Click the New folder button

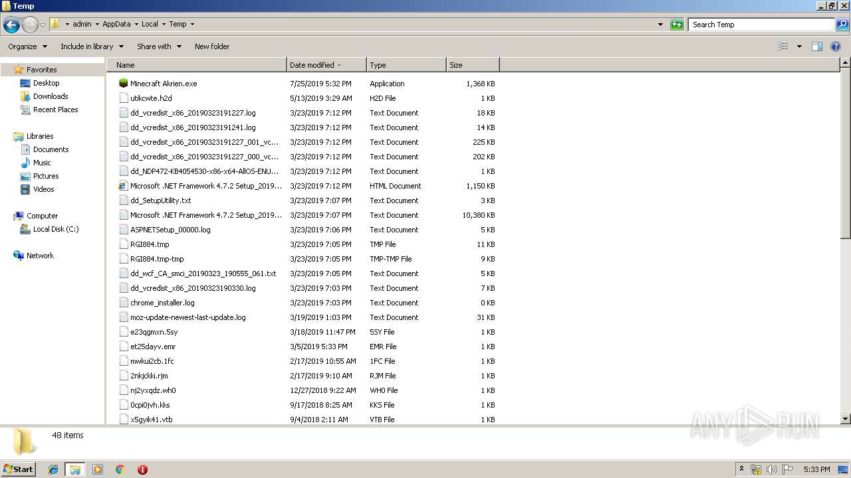212,46
